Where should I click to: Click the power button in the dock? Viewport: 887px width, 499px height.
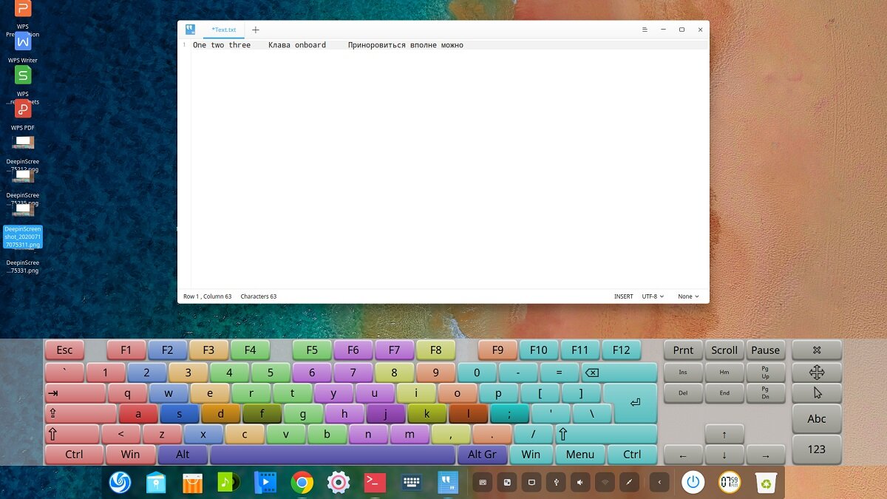tap(693, 483)
